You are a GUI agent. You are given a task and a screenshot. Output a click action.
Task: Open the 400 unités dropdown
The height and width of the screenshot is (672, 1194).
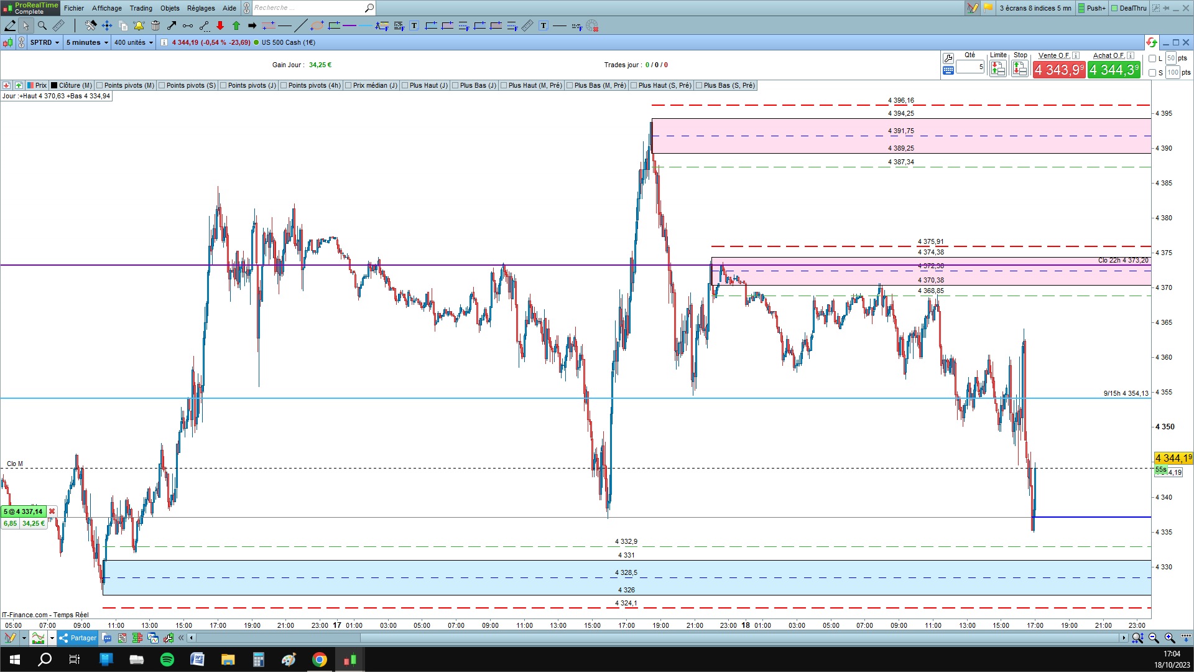point(133,42)
